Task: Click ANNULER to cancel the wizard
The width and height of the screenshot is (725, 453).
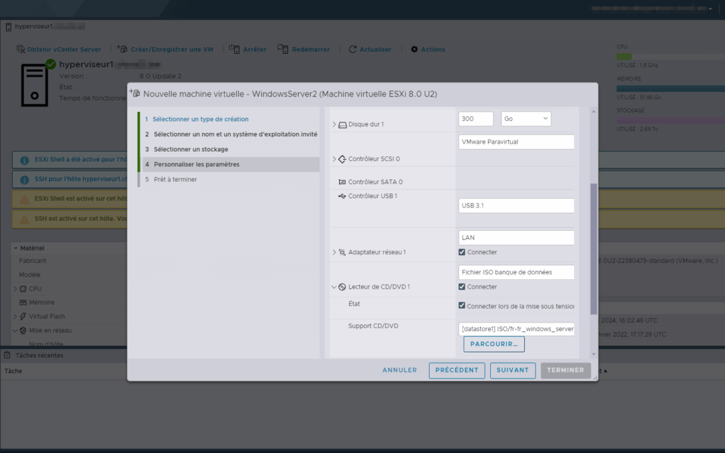Action: [399, 370]
